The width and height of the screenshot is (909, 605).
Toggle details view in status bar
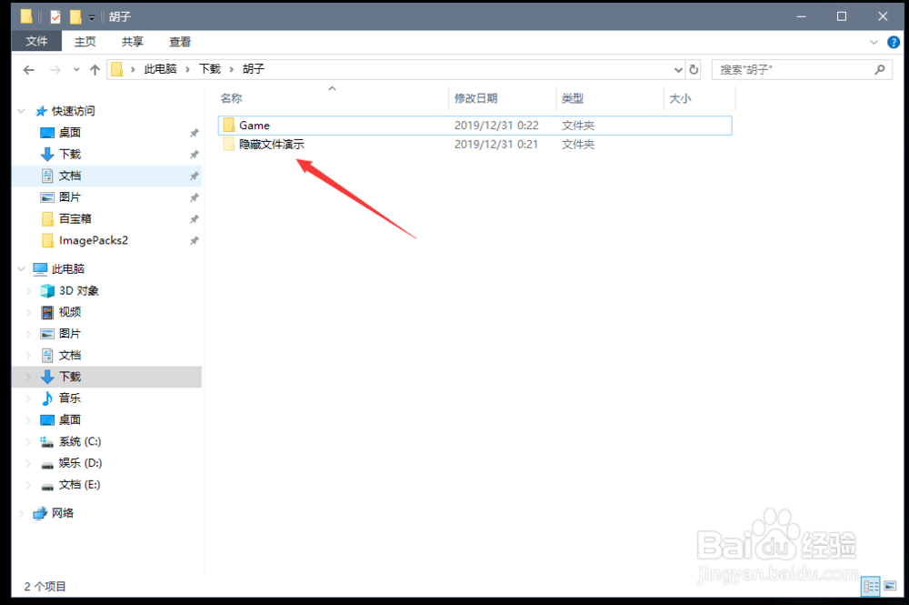[x=871, y=586]
